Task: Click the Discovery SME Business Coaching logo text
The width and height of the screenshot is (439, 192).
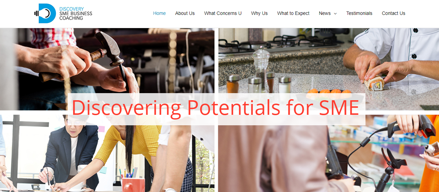Action: (x=76, y=14)
